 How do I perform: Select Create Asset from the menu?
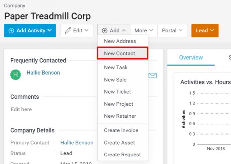[119, 142]
